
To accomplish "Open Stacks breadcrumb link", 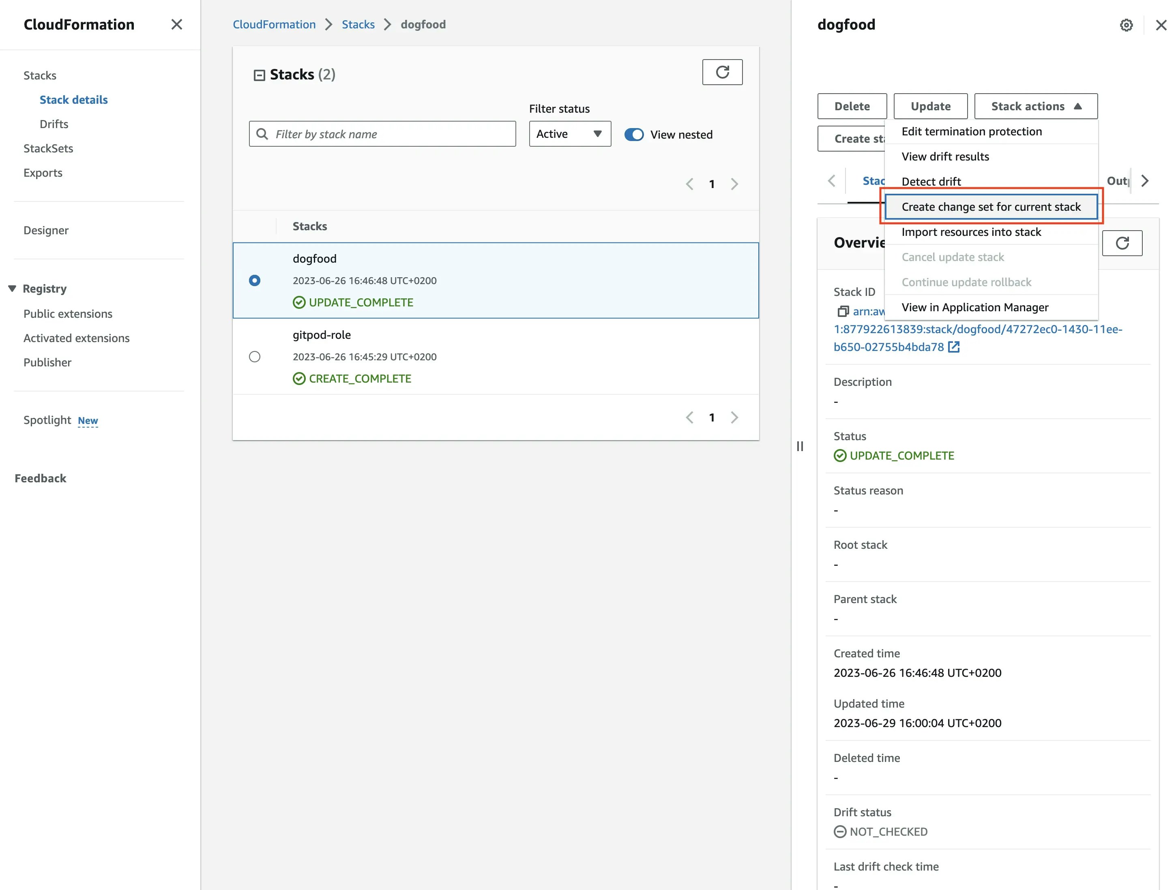I will (358, 24).
